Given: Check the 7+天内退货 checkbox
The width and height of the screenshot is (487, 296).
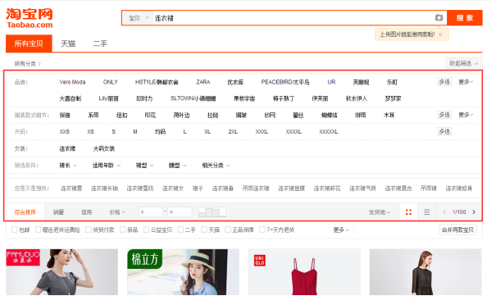Looking at the screenshot, I should [x=262, y=230].
